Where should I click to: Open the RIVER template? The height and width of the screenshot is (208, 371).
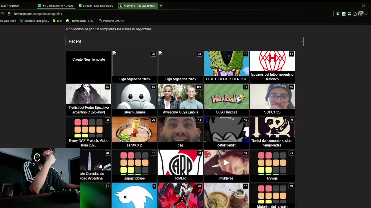click(x=180, y=166)
